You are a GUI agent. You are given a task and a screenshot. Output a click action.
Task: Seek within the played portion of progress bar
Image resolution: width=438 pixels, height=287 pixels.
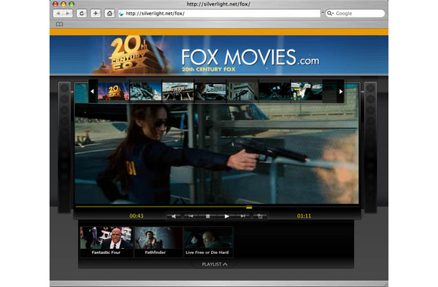point(161,207)
